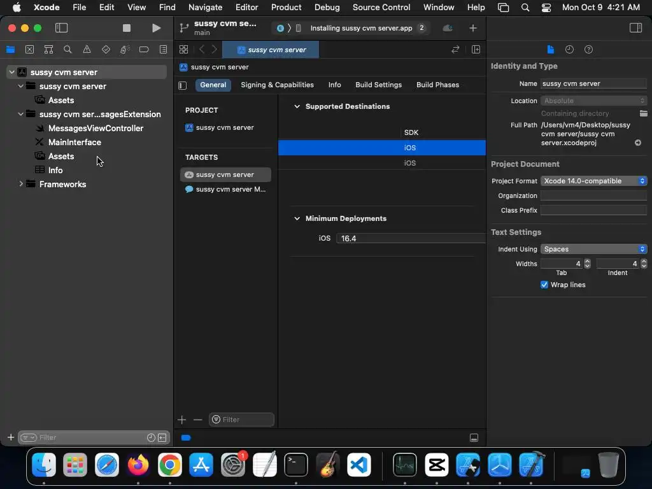
Task: Open Visual Studio Code from the Dock
Action: pos(359,465)
